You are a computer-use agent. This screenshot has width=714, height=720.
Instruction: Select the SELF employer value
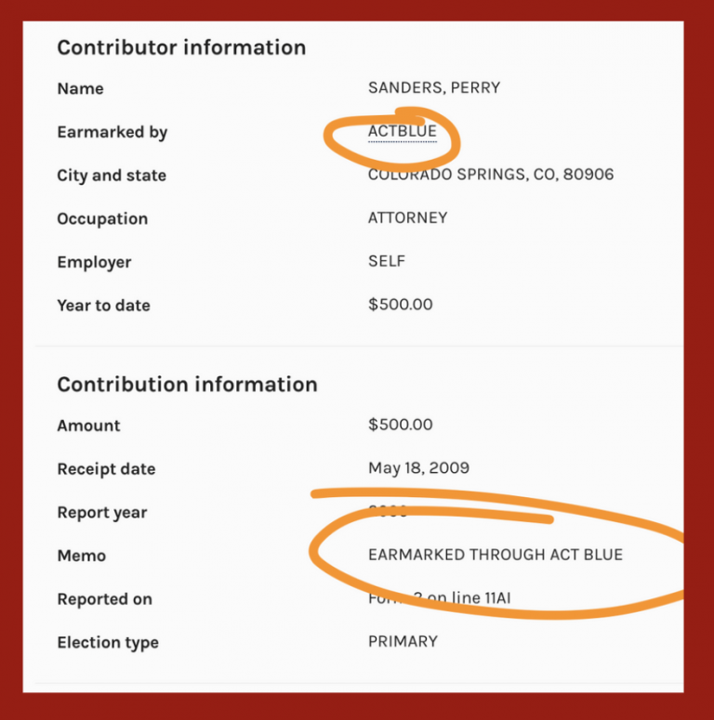click(387, 262)
